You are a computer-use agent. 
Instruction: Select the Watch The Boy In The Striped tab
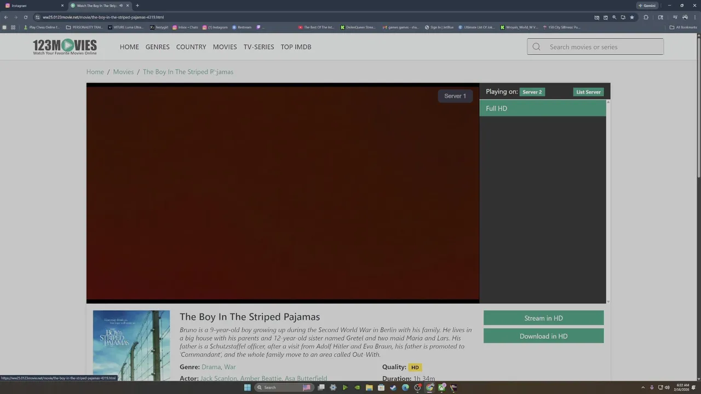pos(100,5)
